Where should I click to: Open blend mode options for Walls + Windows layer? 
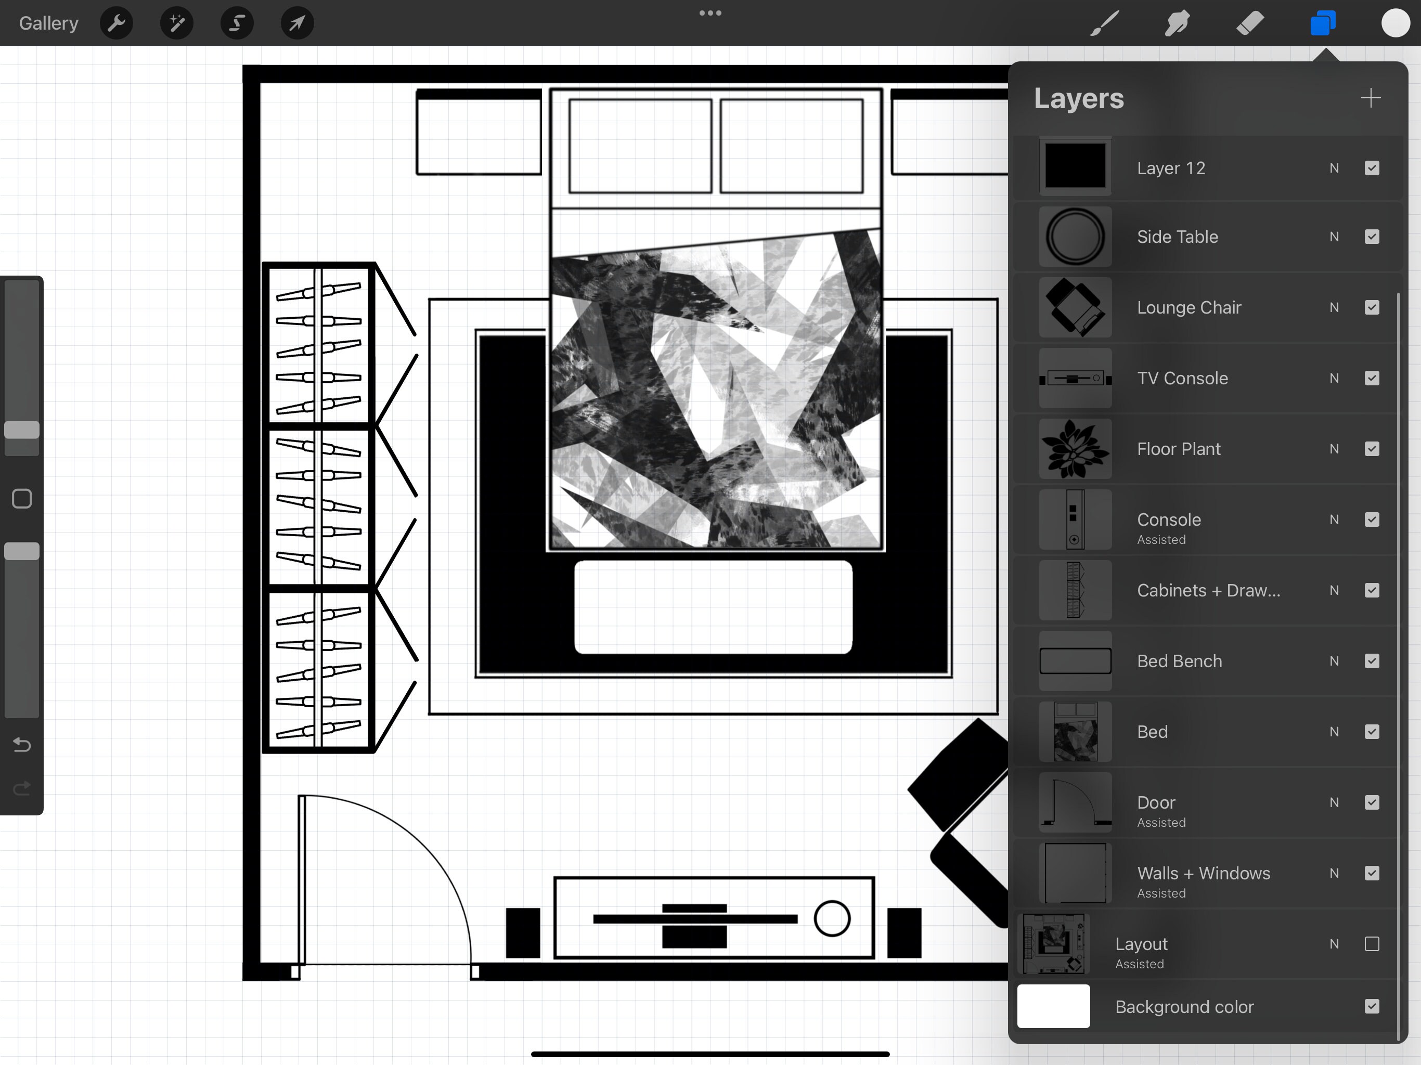pos(1334,874)
